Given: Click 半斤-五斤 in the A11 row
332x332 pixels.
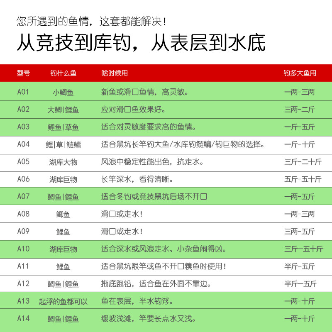Looking at the screenshot, I should pyautogui.click(x=299, y=266).
